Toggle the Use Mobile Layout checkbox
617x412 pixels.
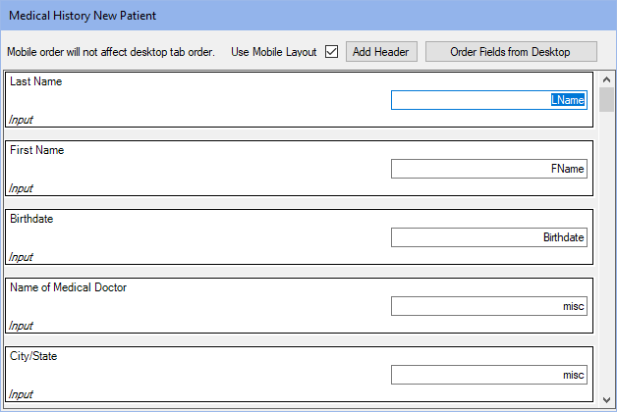pos(331,51)
